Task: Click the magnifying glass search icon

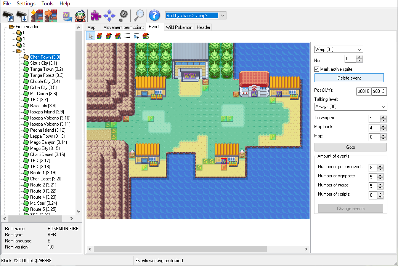Action: [x=139, y=16]
